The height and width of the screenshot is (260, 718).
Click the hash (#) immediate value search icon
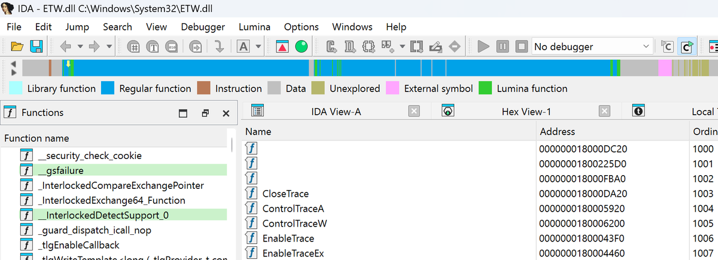coord(135,46)
